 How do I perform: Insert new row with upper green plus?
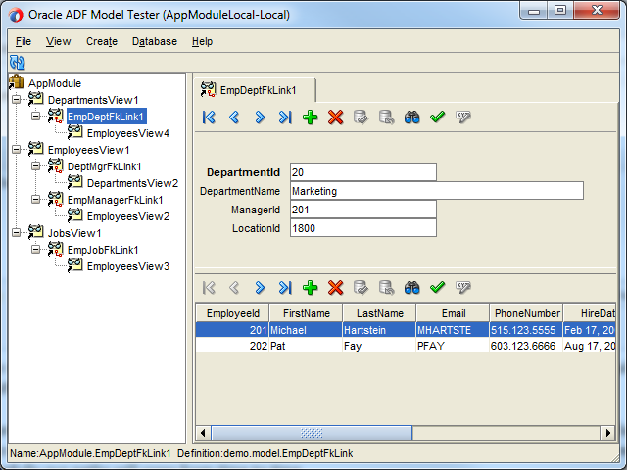(x=311, y=117)
